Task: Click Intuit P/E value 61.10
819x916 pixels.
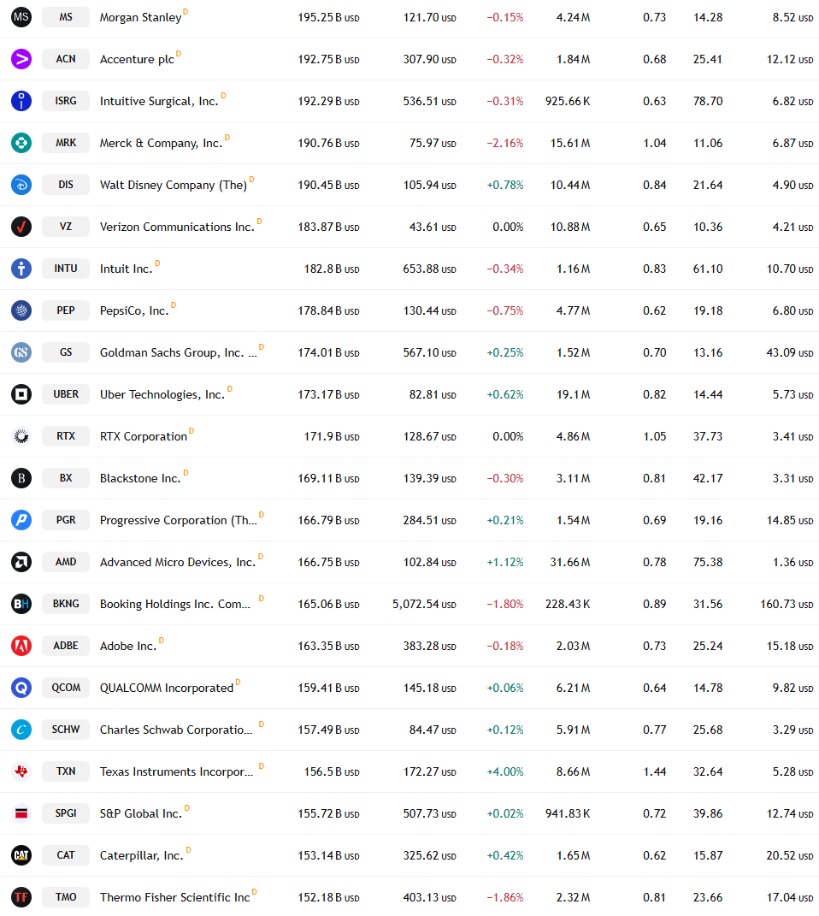Action: pos(708,269)
